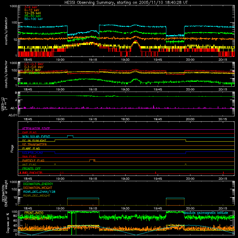
Task: Click the A0.1 tick label on GOES axis
Action: click(14, 108)
